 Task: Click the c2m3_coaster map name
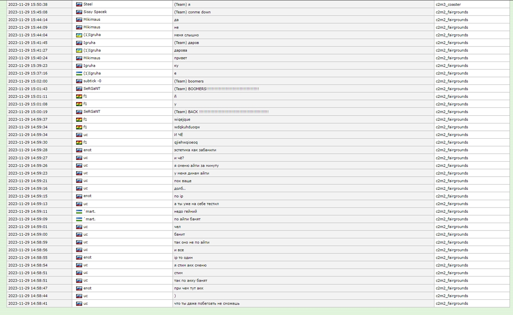point(448,4)
